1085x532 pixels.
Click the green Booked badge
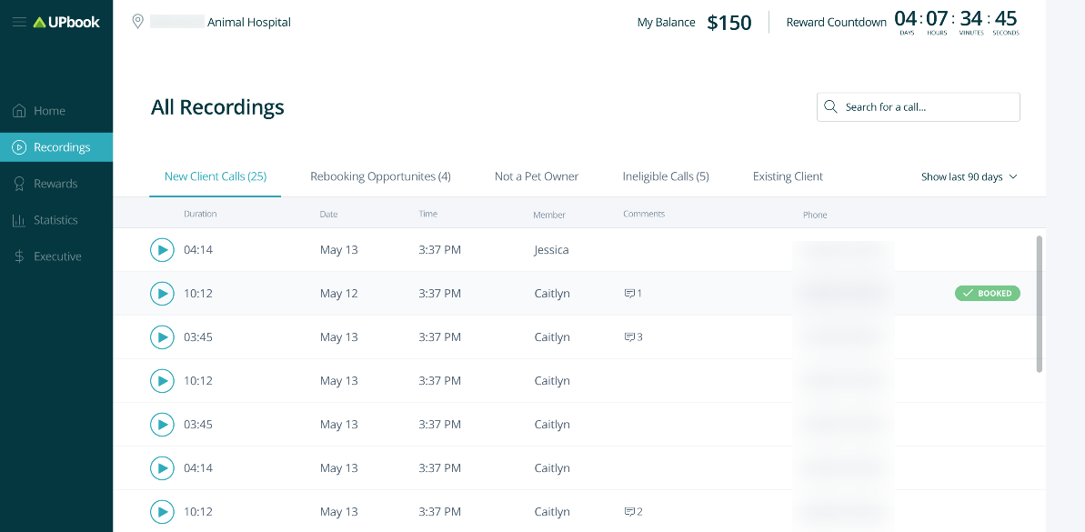click(988, 294)
